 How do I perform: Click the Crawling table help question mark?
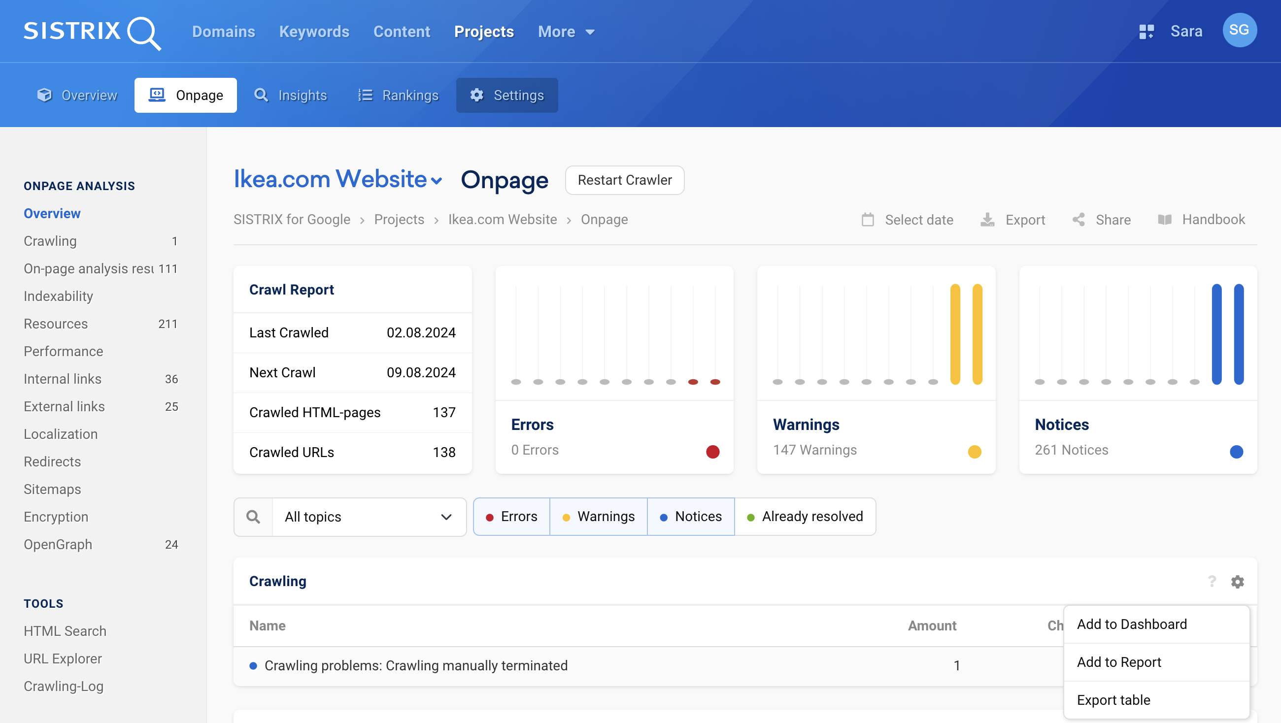(x=1212, y=581)
